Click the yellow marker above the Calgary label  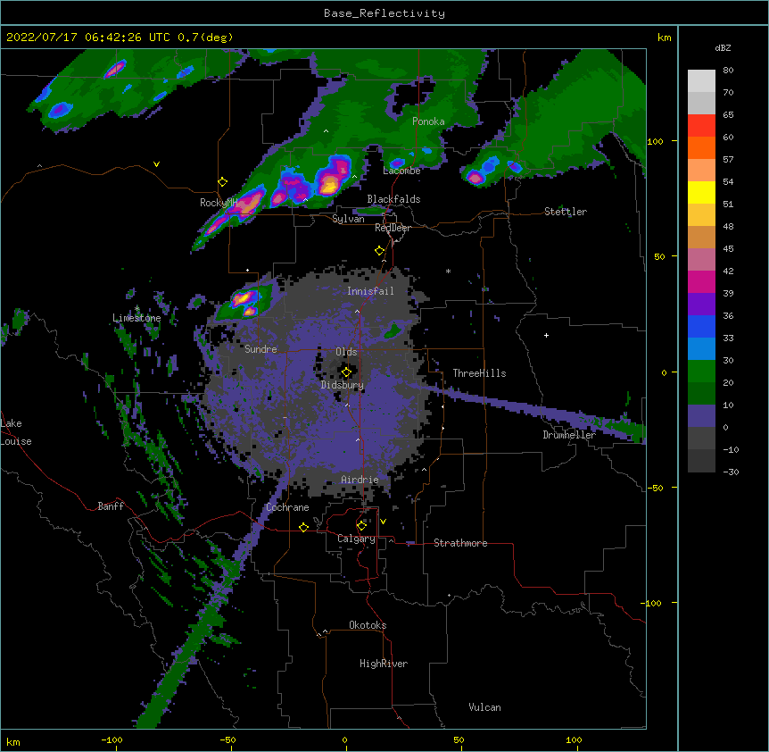pos(361,526)
